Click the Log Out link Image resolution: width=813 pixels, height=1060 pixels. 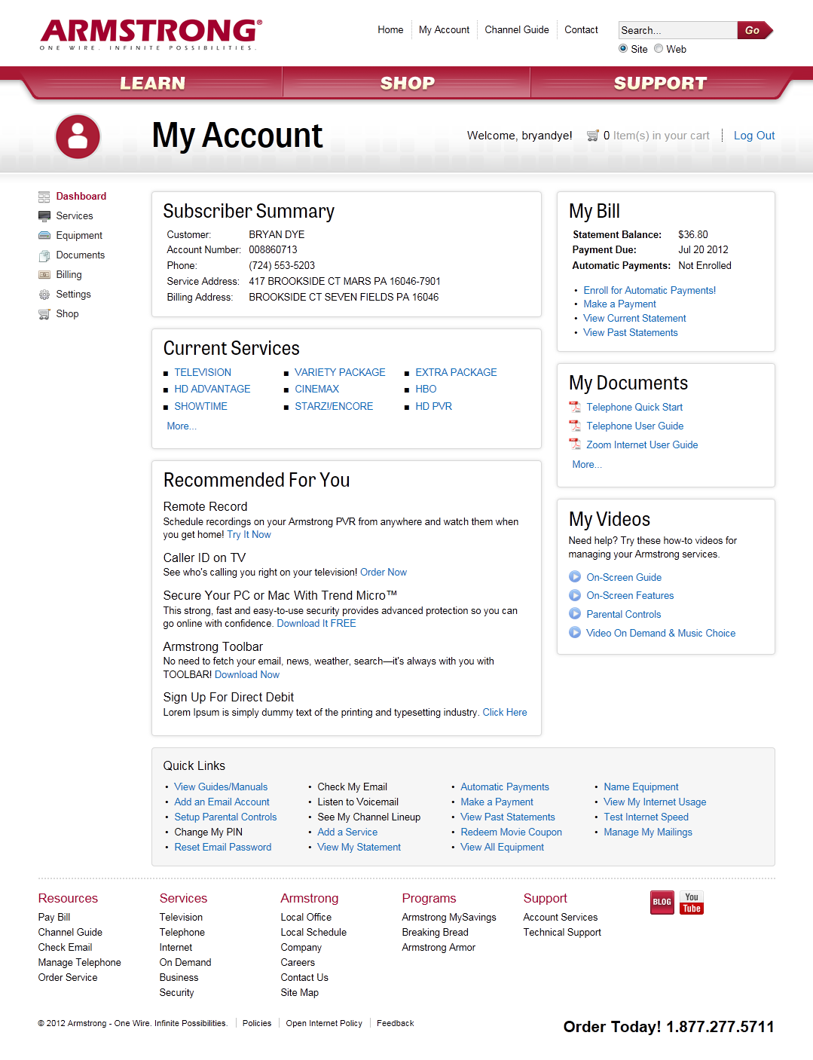[753, 136]
